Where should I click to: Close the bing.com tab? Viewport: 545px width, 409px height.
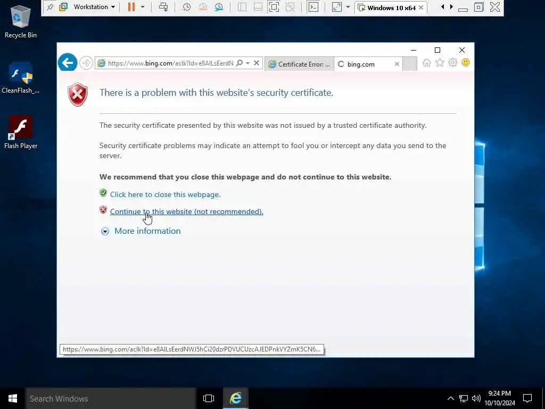(x=397, y=64)
